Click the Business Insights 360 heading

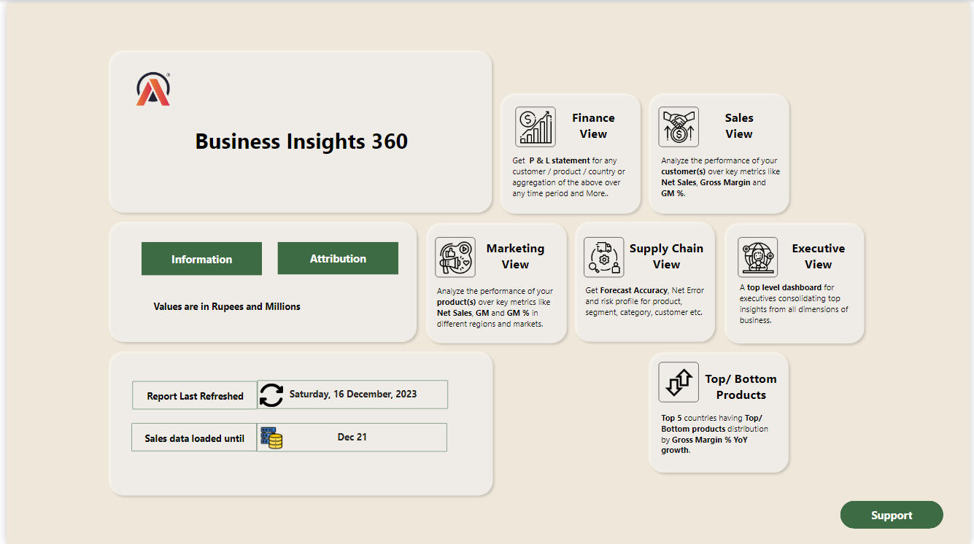pyautogui.click(x=301, y=141)
